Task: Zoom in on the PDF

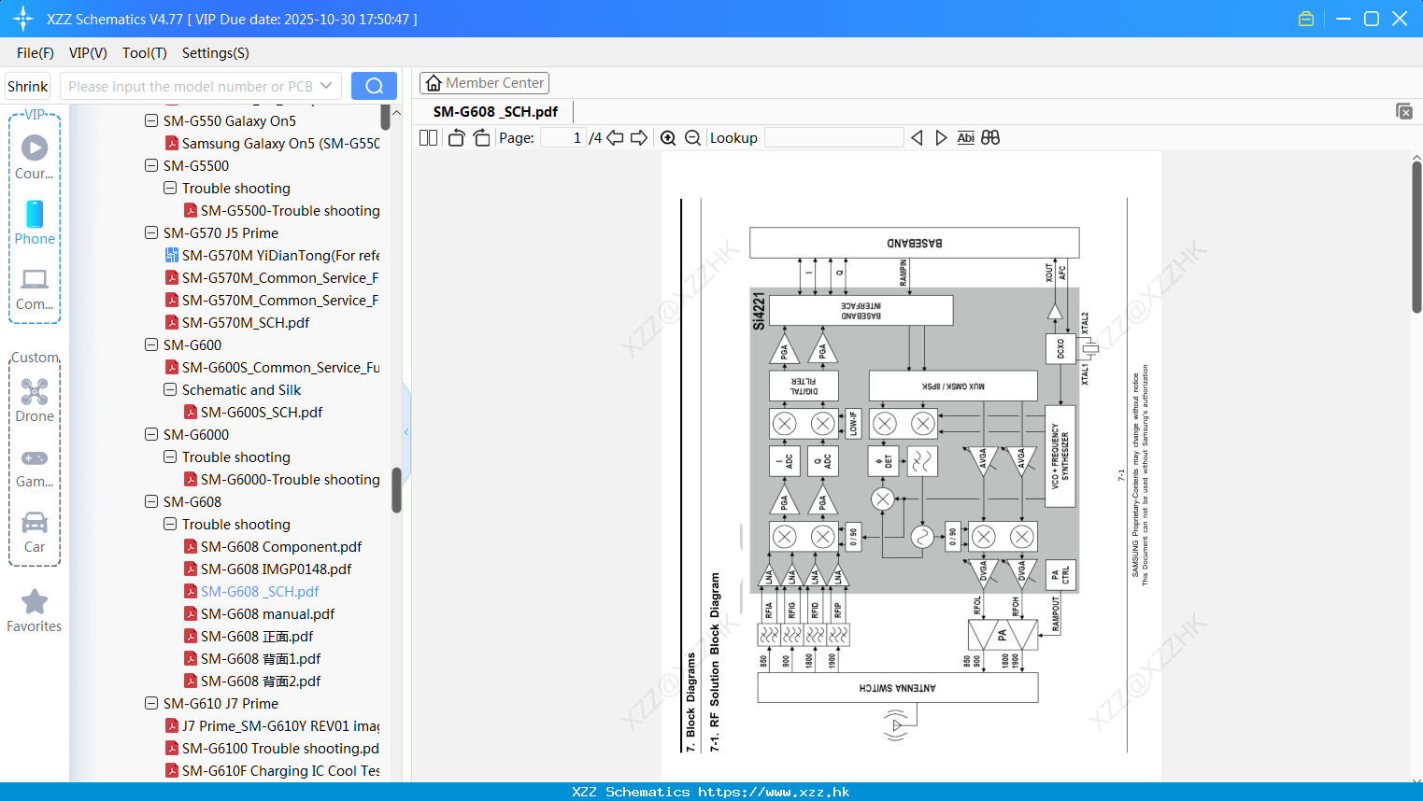Action: click(668, 137)
